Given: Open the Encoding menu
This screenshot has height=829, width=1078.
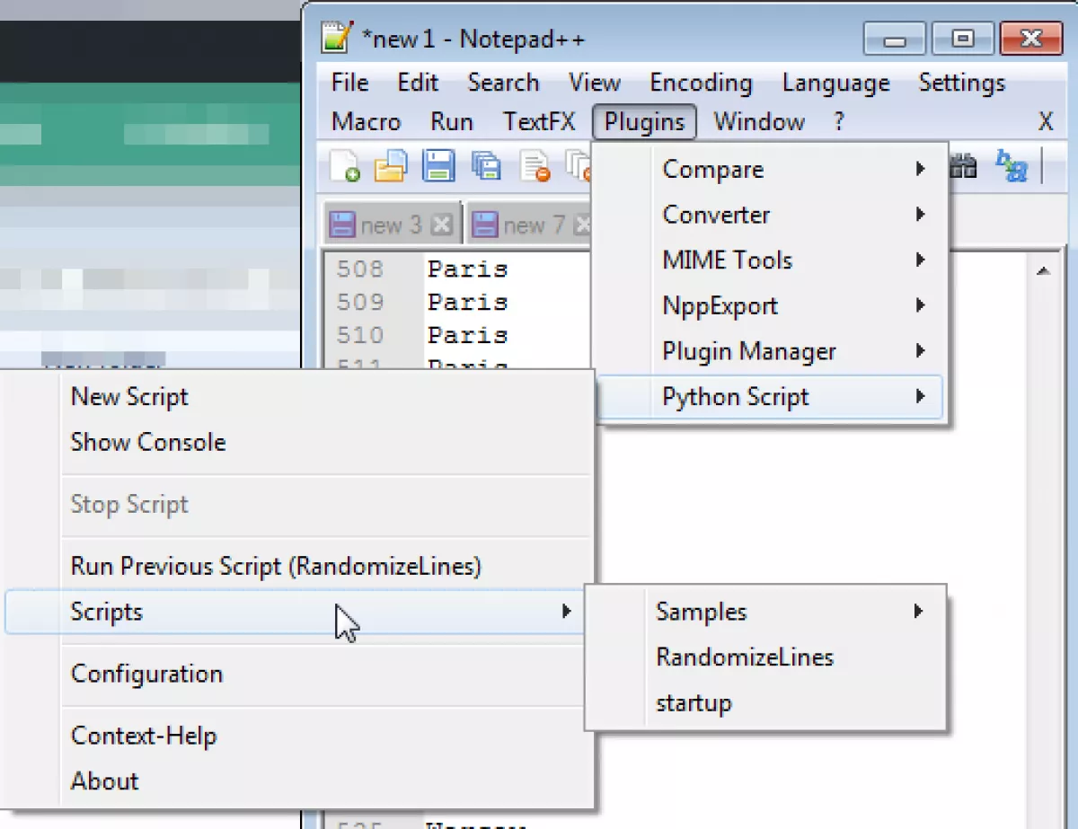Looking at the screenshot, I should tap(701, 83).
